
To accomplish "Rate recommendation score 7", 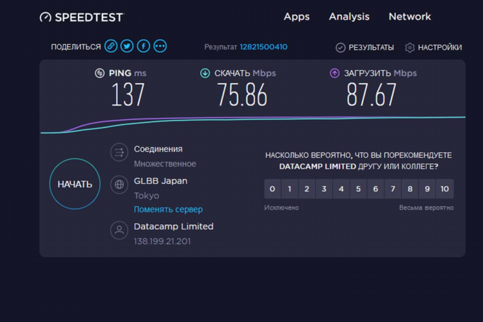I will [x=393, y=189].
